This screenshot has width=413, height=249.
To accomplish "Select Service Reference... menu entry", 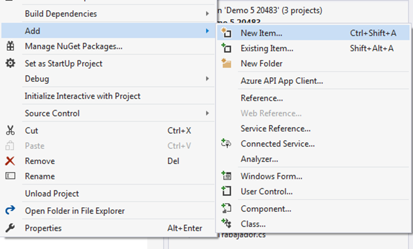I will coord(275,129).
